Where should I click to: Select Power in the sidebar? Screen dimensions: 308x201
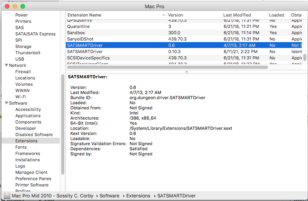(22, 15)
